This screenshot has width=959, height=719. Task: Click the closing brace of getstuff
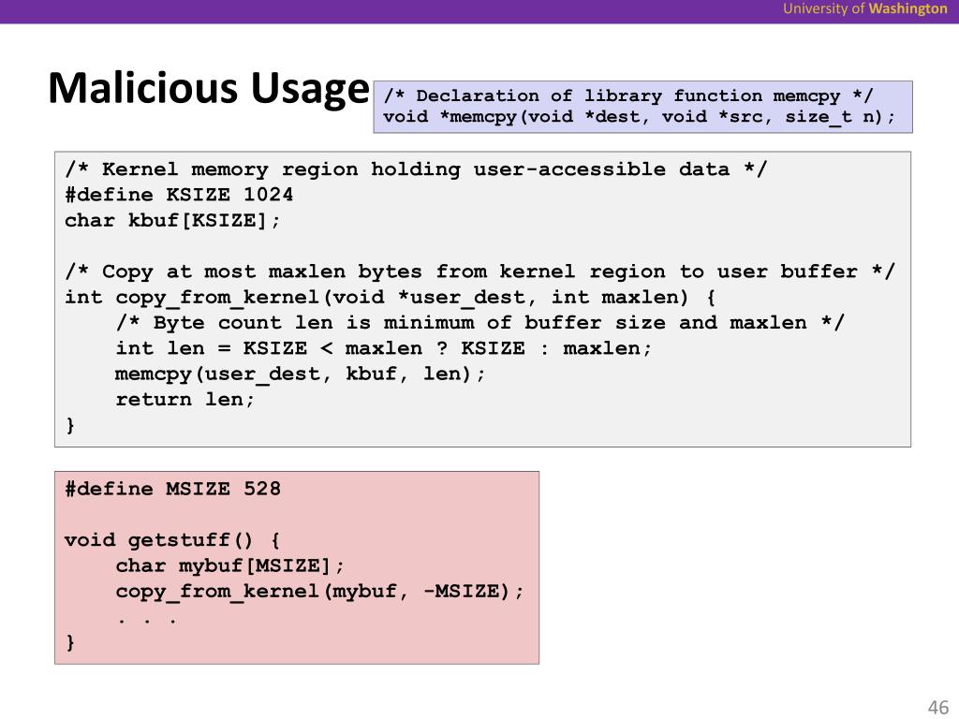pyautogui.click(x=70, y=642)
